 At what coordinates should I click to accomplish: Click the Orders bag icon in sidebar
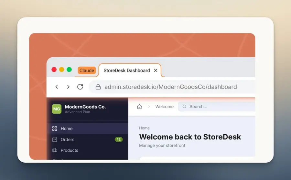click(x=55, y=139)
